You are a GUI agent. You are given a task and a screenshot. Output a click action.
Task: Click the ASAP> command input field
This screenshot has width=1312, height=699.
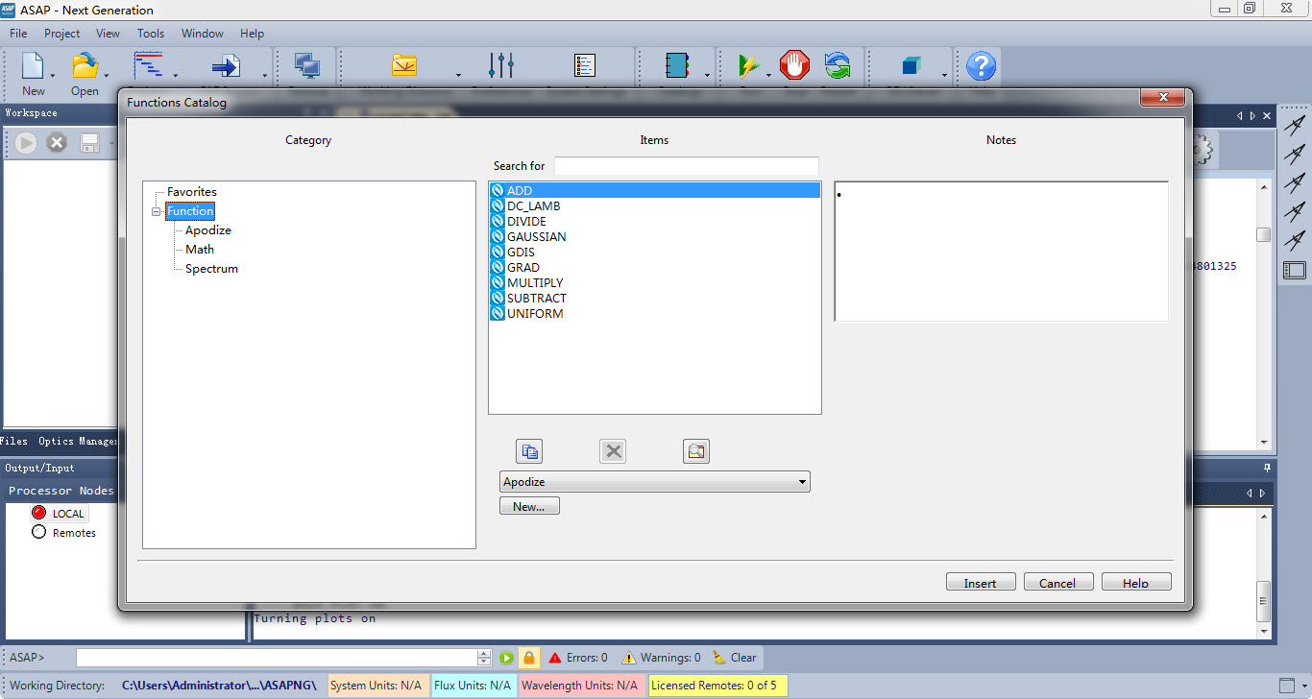277,658
